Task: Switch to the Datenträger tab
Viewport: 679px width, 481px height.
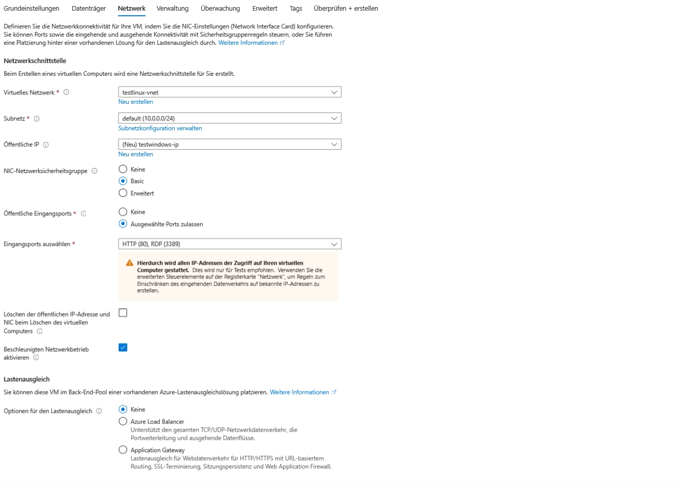Action: click(89, 9)
